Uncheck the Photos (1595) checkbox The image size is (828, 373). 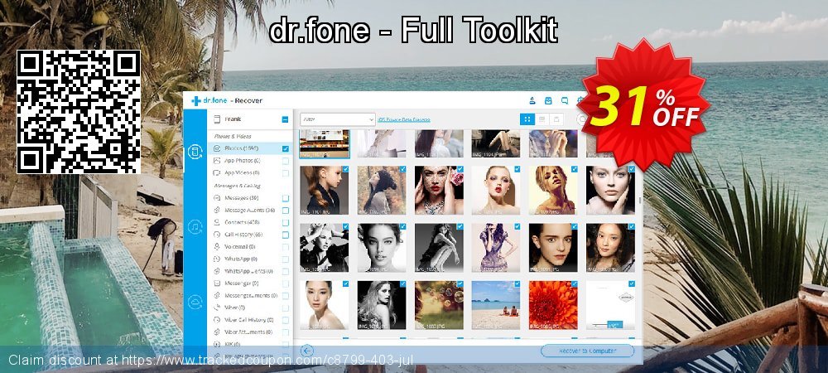(285, 148)
